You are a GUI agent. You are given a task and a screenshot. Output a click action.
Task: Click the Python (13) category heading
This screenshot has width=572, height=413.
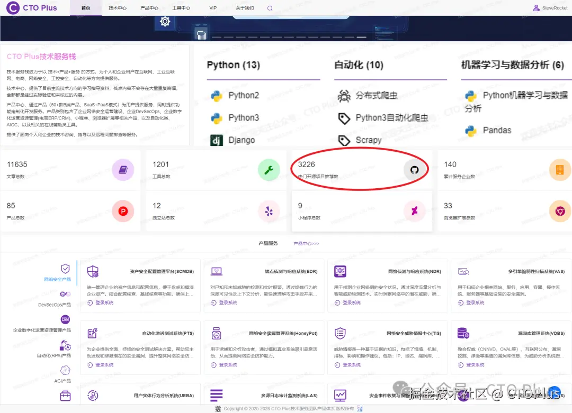tap(234, 65)
